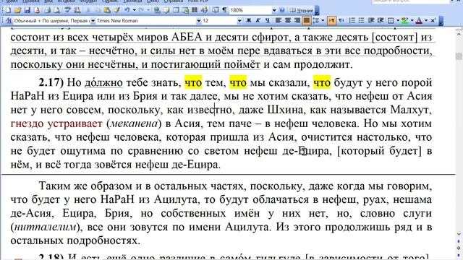Decrease the paragraph indent

tap(371, 20)
